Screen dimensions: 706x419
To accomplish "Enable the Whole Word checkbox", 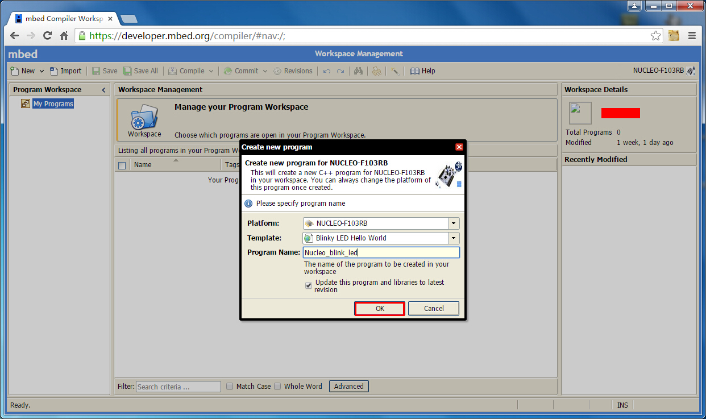I will 277,386.
